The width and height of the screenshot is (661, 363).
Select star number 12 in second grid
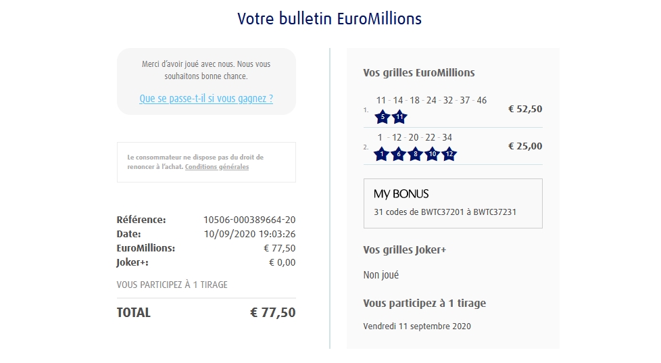(449, 154)
